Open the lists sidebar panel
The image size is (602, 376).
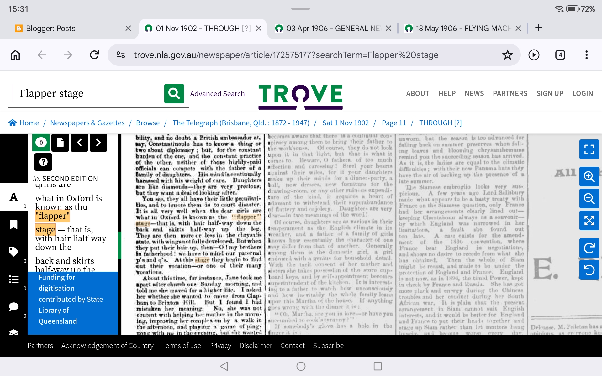pos(13,279)
